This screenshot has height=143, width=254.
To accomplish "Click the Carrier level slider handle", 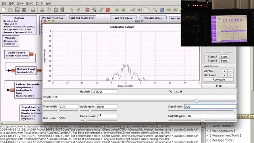I will 85,120.
